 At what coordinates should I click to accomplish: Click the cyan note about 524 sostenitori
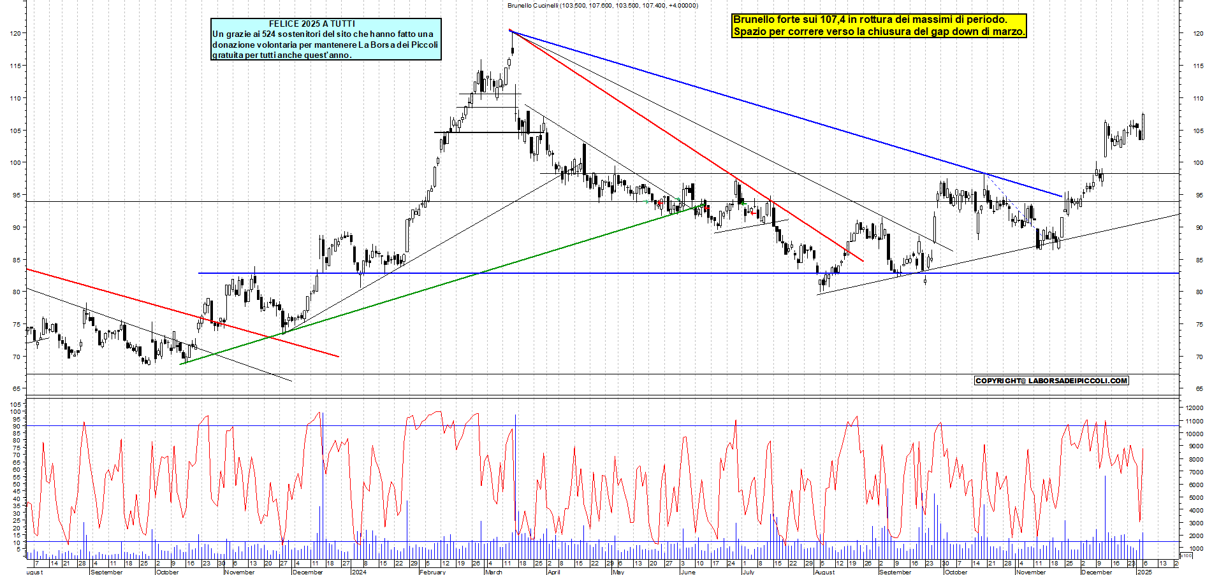(x=326, y=39)
